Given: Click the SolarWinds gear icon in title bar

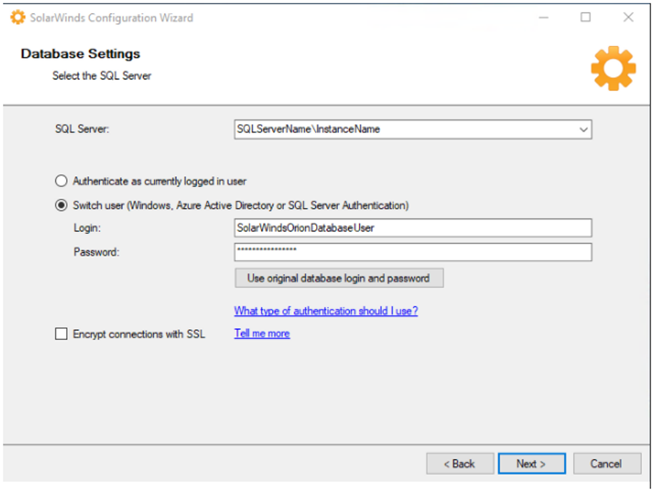Looking at the screenshot, I should [18, 18].
